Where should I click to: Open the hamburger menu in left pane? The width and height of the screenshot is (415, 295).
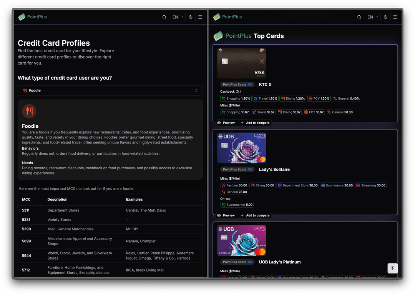pos(200,17)
